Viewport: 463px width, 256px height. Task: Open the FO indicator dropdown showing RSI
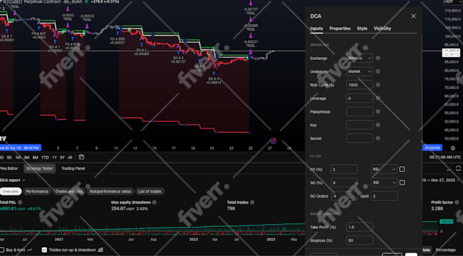tap(384, 169)
